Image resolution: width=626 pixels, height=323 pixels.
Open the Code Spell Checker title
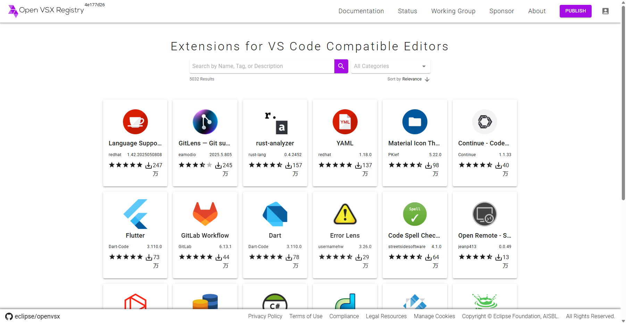[x=414, y=236]
